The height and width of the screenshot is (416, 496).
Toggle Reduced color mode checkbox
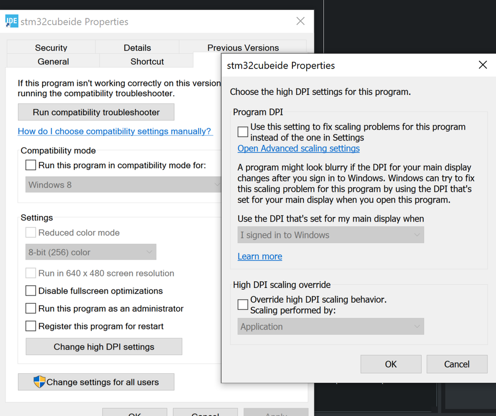[31, 232]
